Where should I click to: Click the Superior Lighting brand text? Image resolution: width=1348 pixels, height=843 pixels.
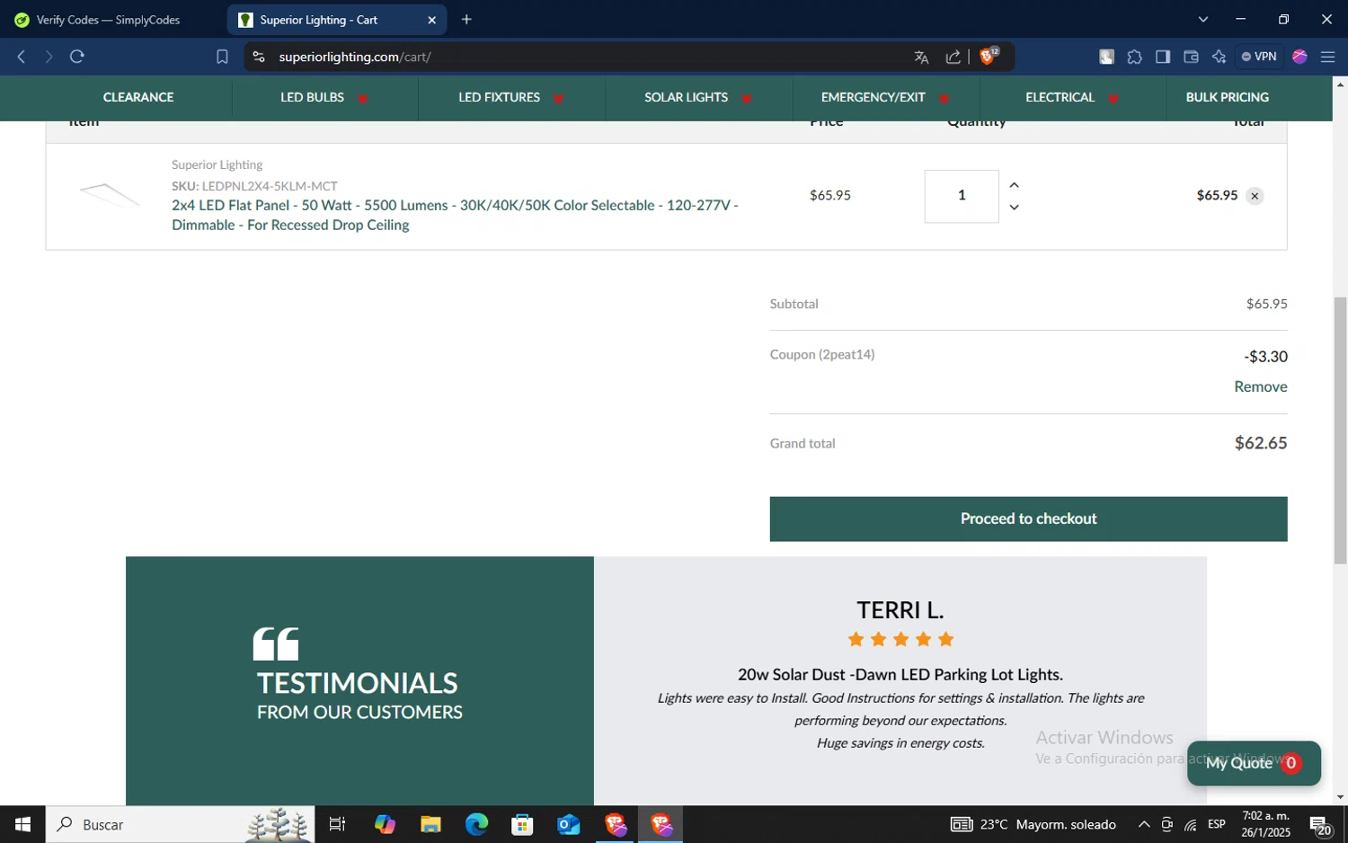pos(217,164)
